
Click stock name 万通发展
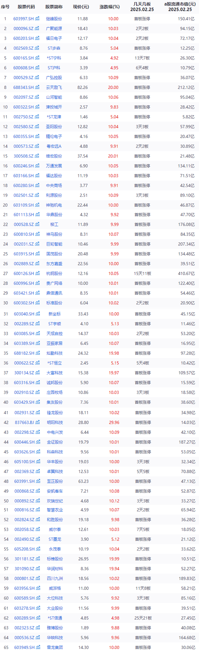[54, 166]
